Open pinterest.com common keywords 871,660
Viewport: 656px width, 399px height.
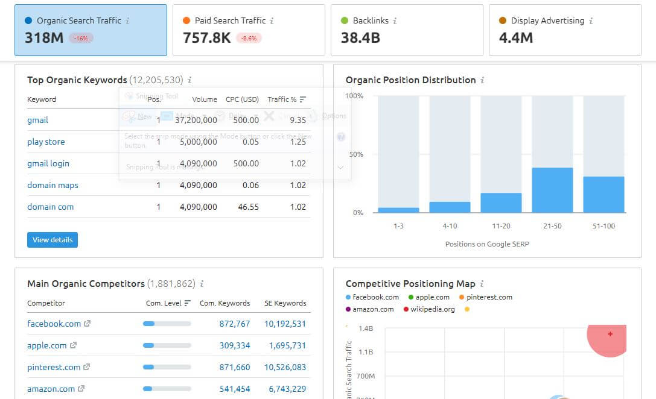click(x=235, y=367)
